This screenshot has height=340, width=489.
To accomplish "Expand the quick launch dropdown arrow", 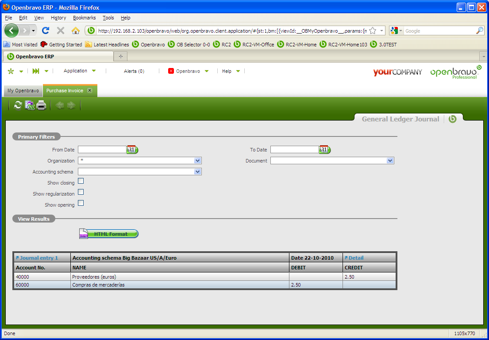I will pyautogui.click(x=46, y=71).
